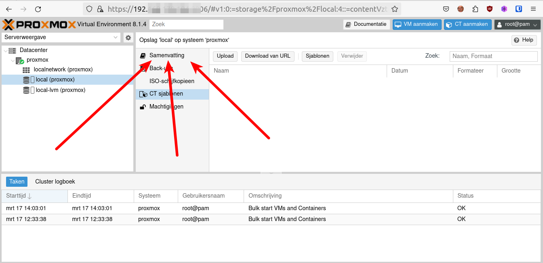
Task: Open the browser extensions puzzle icon
Action: (x=475, y=9)
